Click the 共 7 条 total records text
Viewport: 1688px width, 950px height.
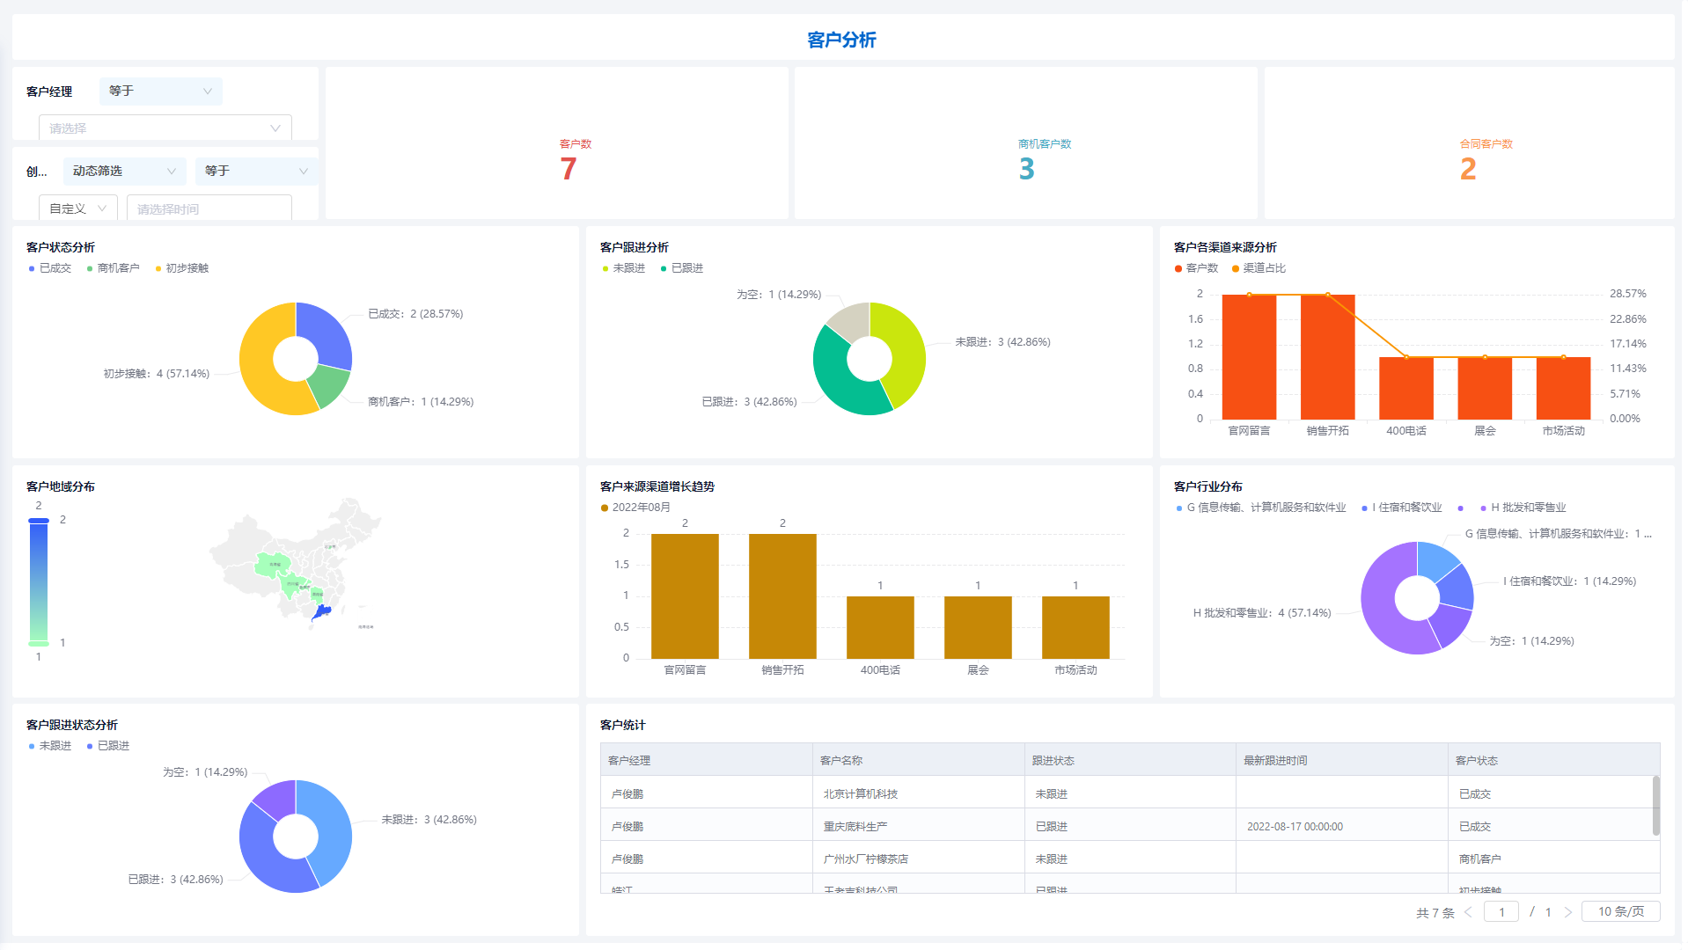[x=1435, y=913]
